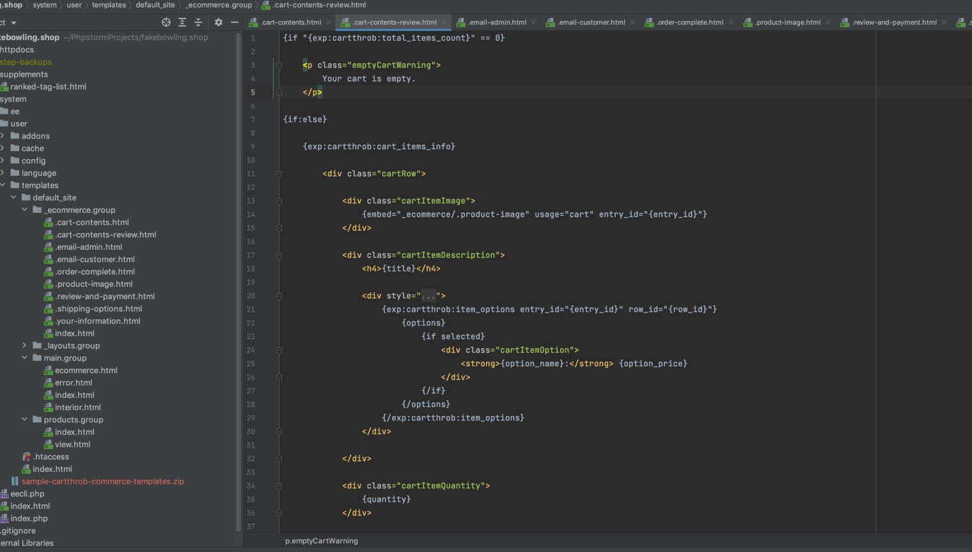The image size is (972, 552).
Task: Click the templates breadcrumb in navigation bar
Action: pyautogui.click(x=109, y=5)
